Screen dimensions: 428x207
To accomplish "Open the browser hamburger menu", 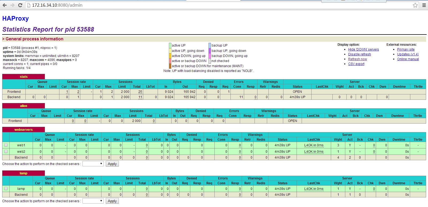I will (x=424, y=5).
